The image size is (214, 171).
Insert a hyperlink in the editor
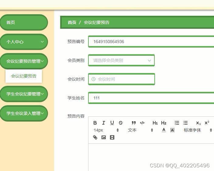[x=95, y=137]
